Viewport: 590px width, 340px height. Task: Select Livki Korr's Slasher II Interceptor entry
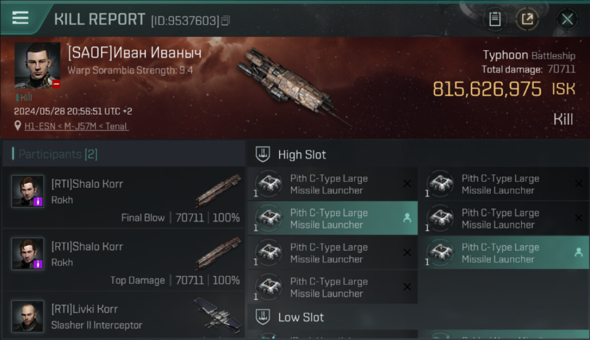click(x=123, y=316)
